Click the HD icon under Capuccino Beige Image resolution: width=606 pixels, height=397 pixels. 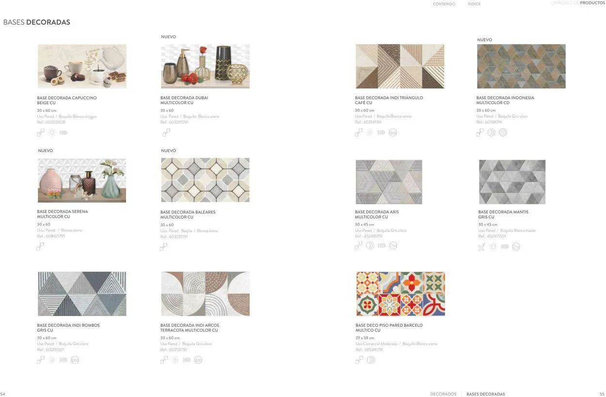click(x=64, y=133)
